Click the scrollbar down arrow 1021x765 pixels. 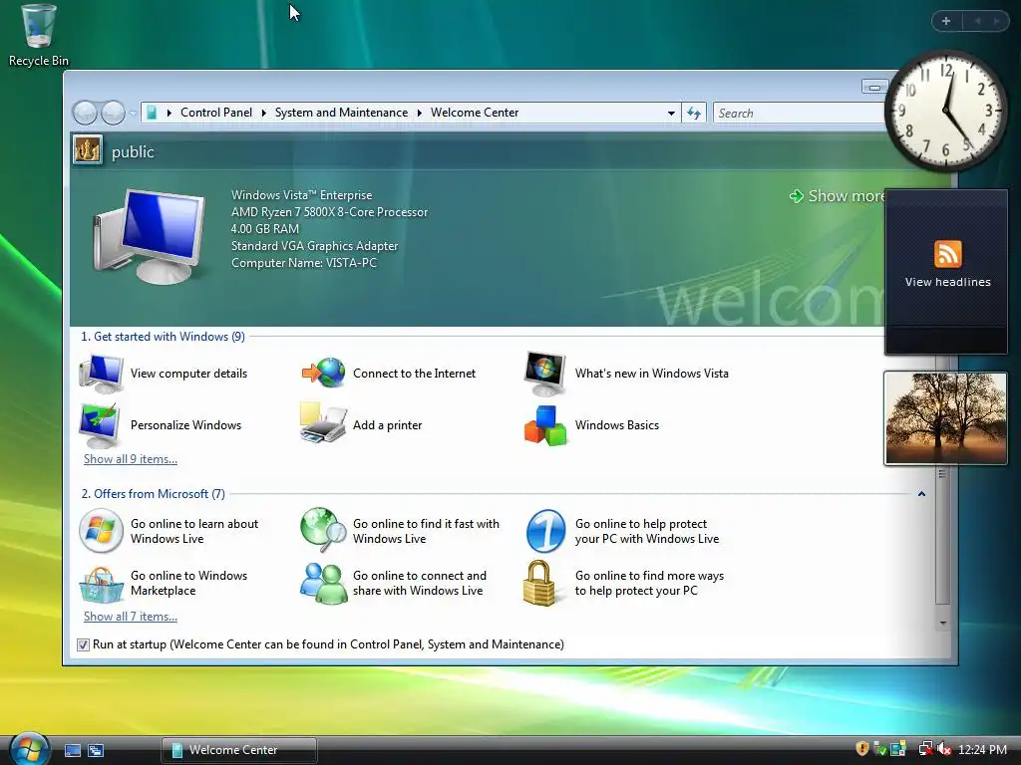942,624
